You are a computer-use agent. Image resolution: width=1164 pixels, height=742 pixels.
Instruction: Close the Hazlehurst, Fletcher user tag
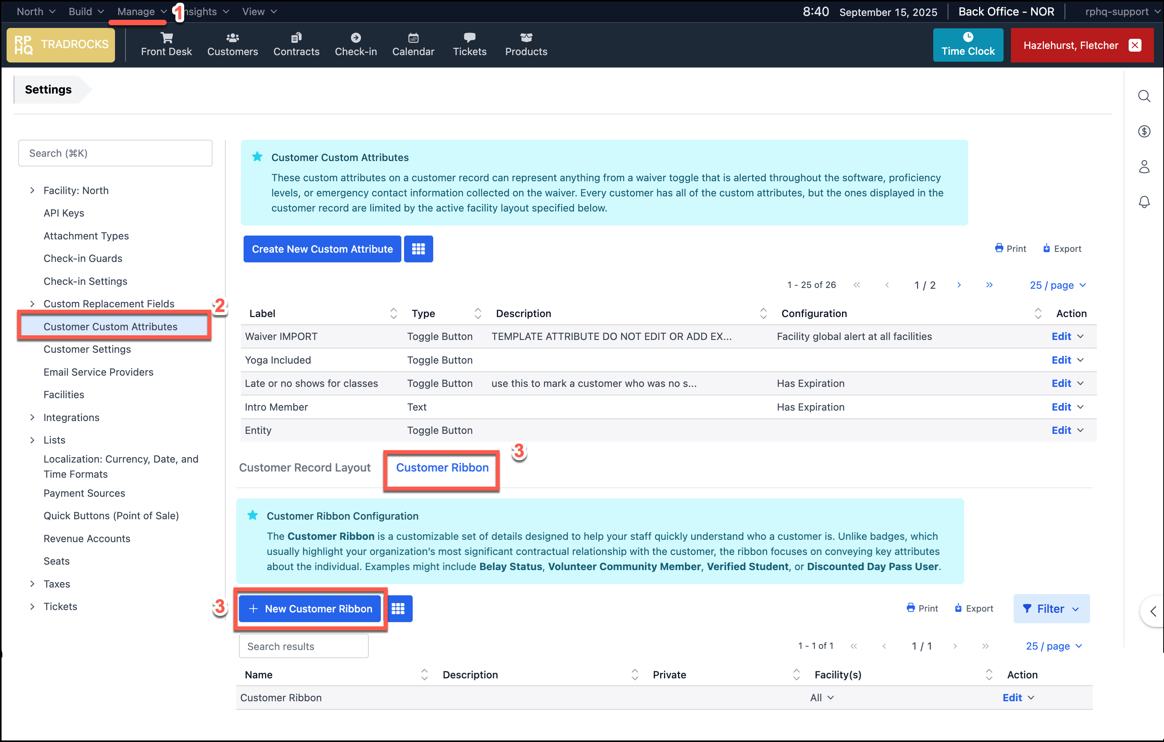(x=1135, y=45)
